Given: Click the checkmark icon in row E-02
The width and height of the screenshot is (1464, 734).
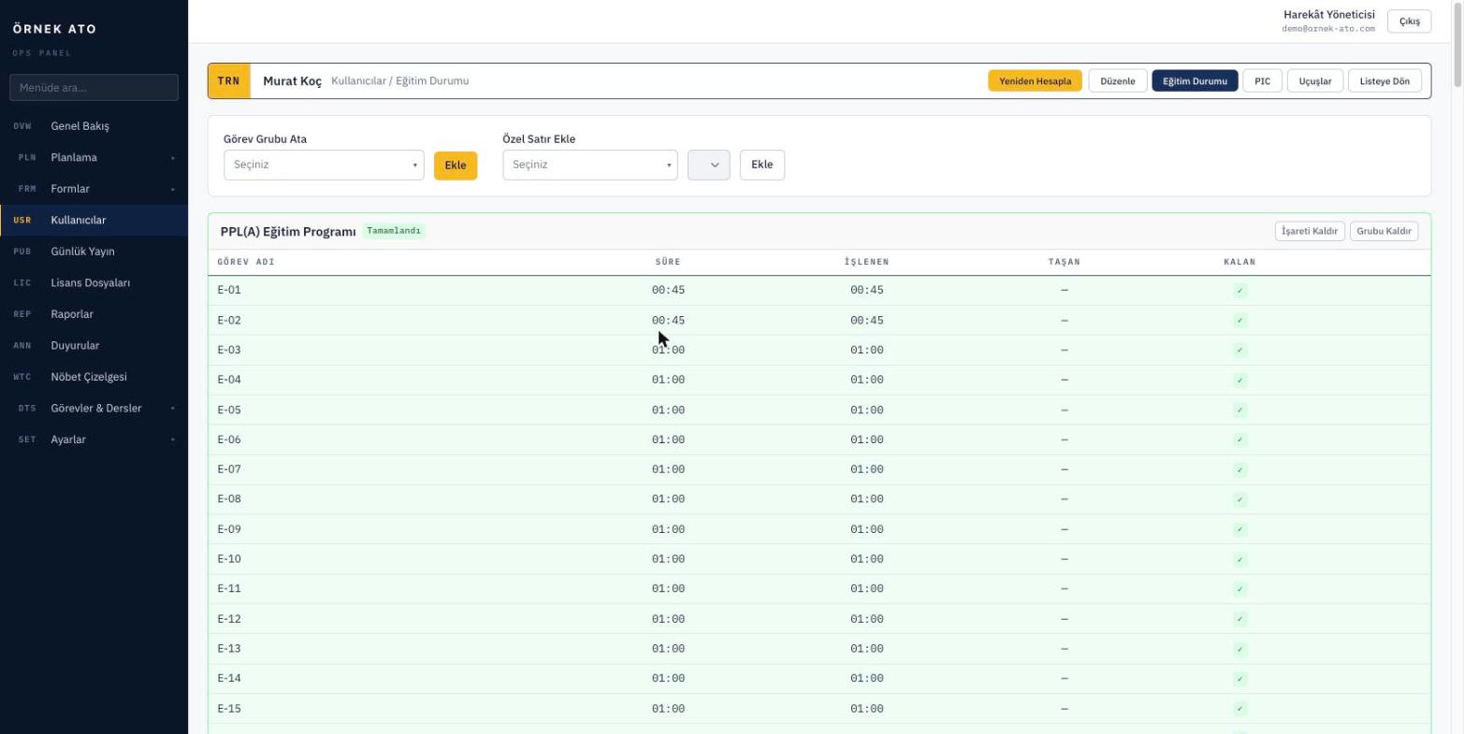Looking at the screenshot, I should [1239, 321].
